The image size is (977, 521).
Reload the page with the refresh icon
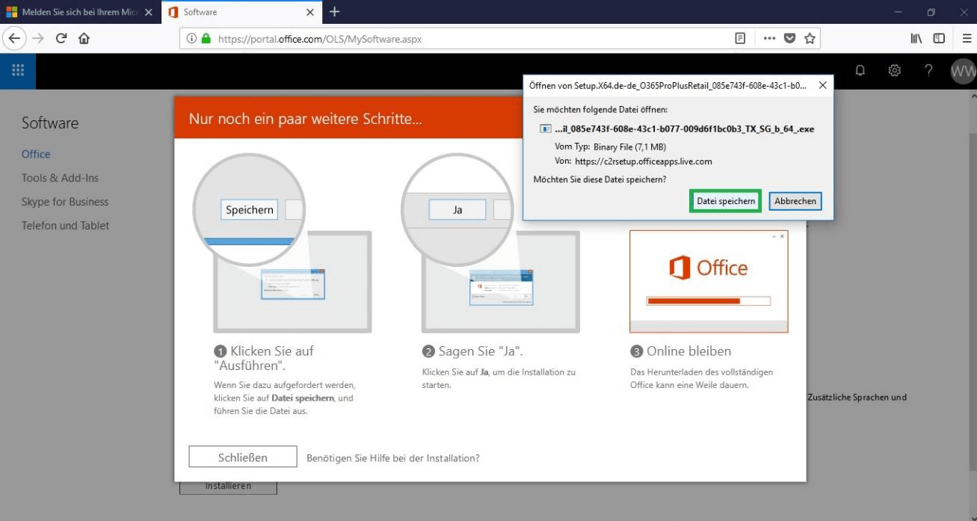(61, 38)
